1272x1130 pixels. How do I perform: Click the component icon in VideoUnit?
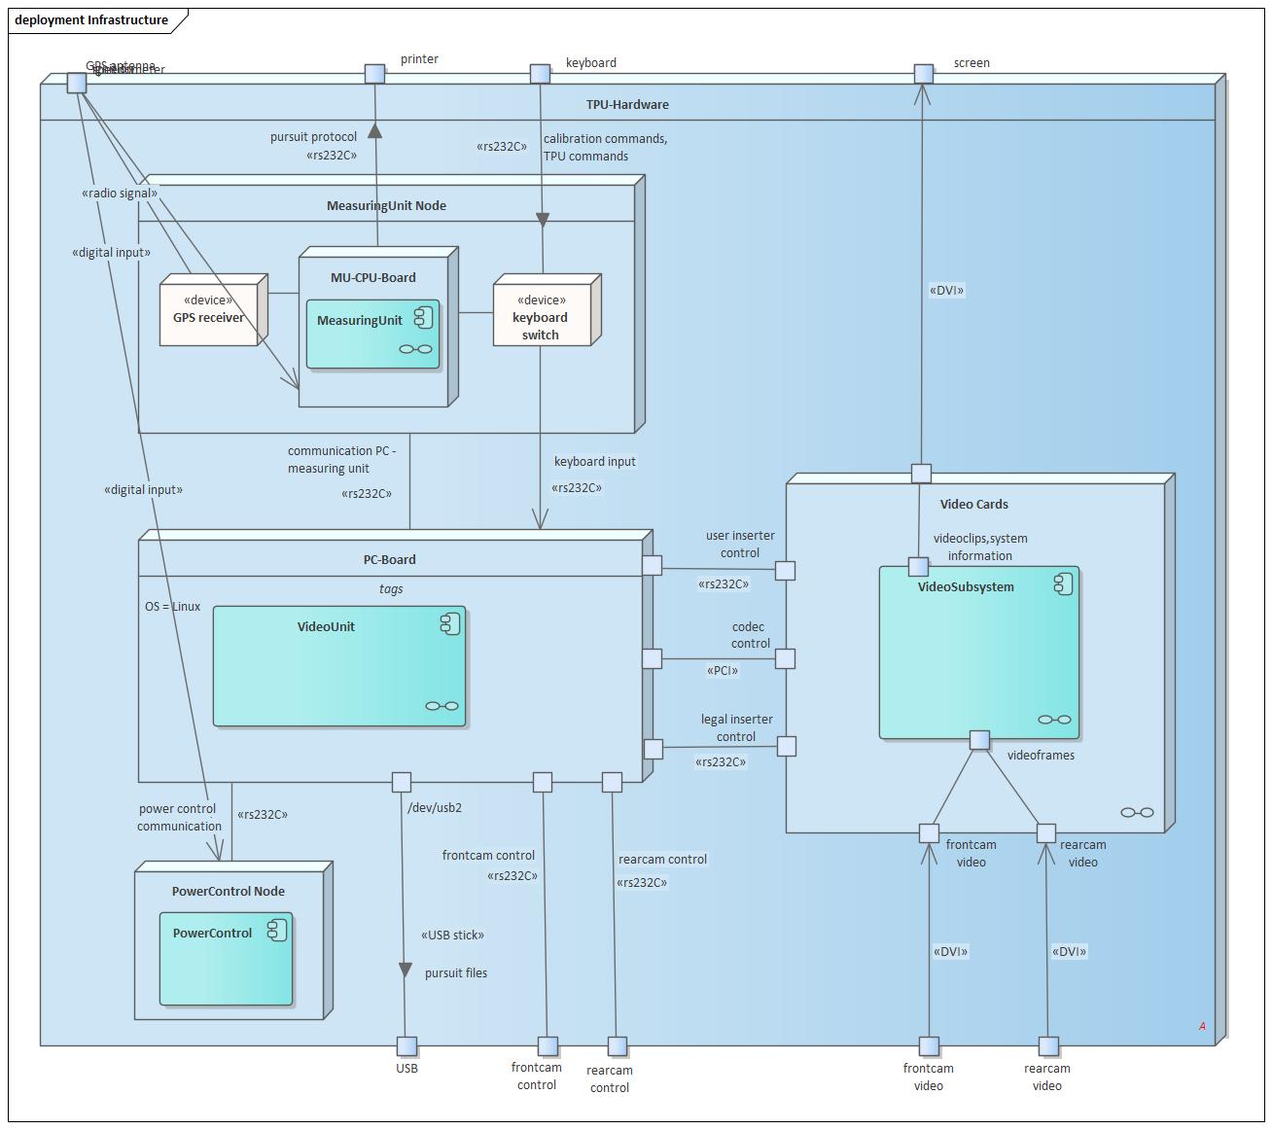tap(450, 623)
